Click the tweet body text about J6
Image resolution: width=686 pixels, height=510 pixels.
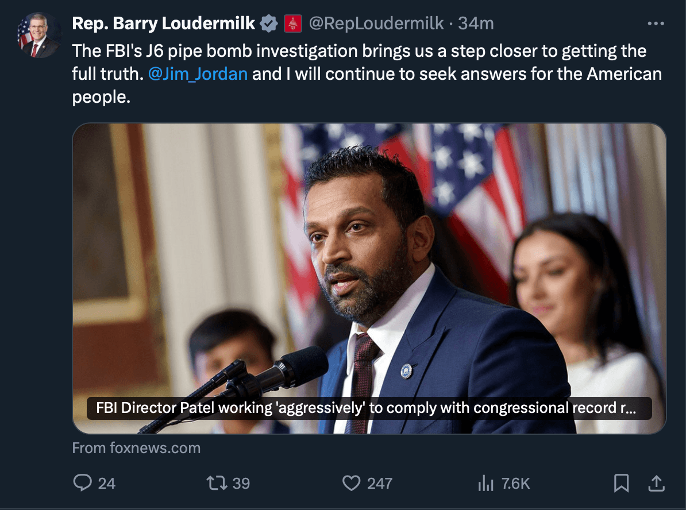(x=359, y=51)
